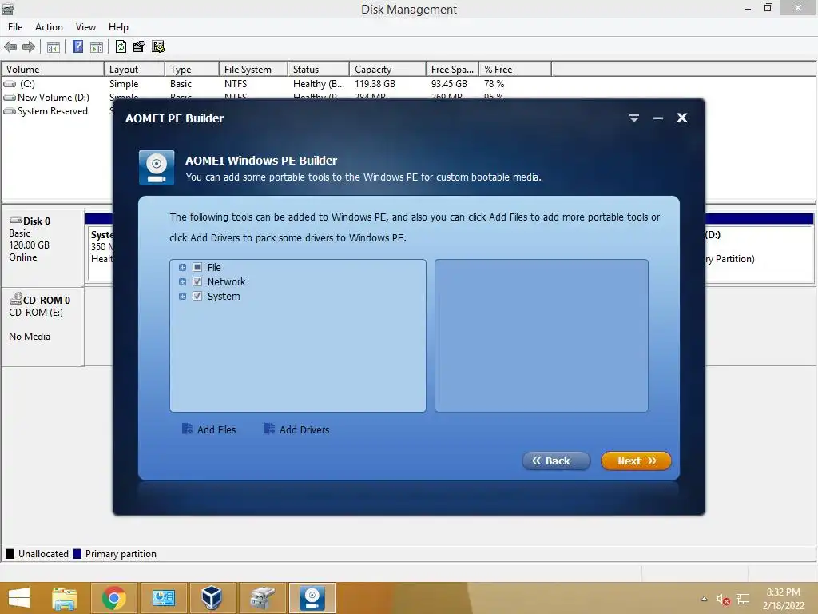
Task: Sort by File System column header
Action: 253,69
